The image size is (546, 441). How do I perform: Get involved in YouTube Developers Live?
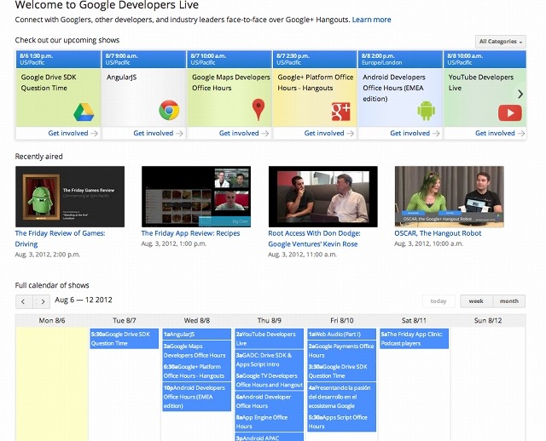pos(500,133)
